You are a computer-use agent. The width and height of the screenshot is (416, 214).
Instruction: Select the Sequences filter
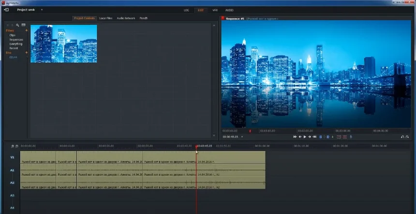16,40
